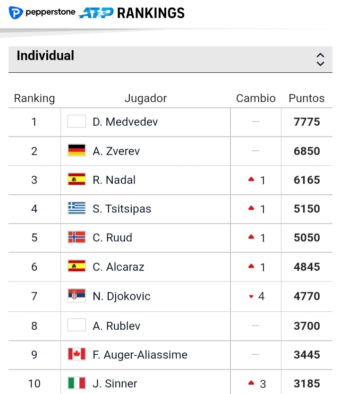Click the Cambio column header
Screen dimensions: 340x394
click(x=255, y=98)
